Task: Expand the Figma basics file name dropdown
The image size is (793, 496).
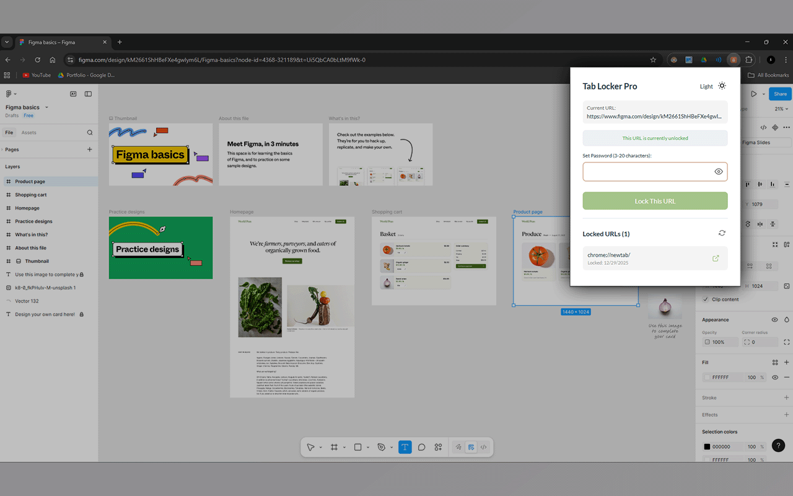Action: [46, 107]
